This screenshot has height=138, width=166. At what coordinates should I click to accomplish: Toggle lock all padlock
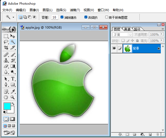click(137, 41)
